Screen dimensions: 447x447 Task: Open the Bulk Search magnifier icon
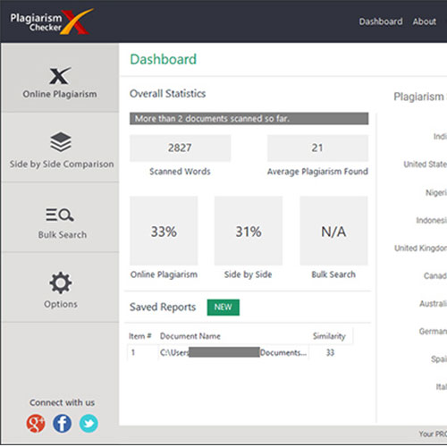pyautogui.click(x=60, y=215)
